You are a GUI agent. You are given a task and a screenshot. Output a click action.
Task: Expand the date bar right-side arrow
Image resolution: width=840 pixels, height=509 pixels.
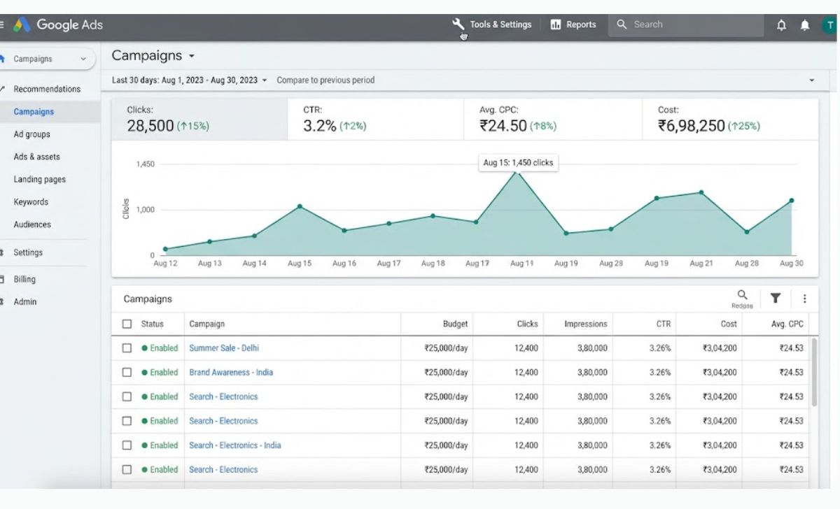tap(812, 80)
